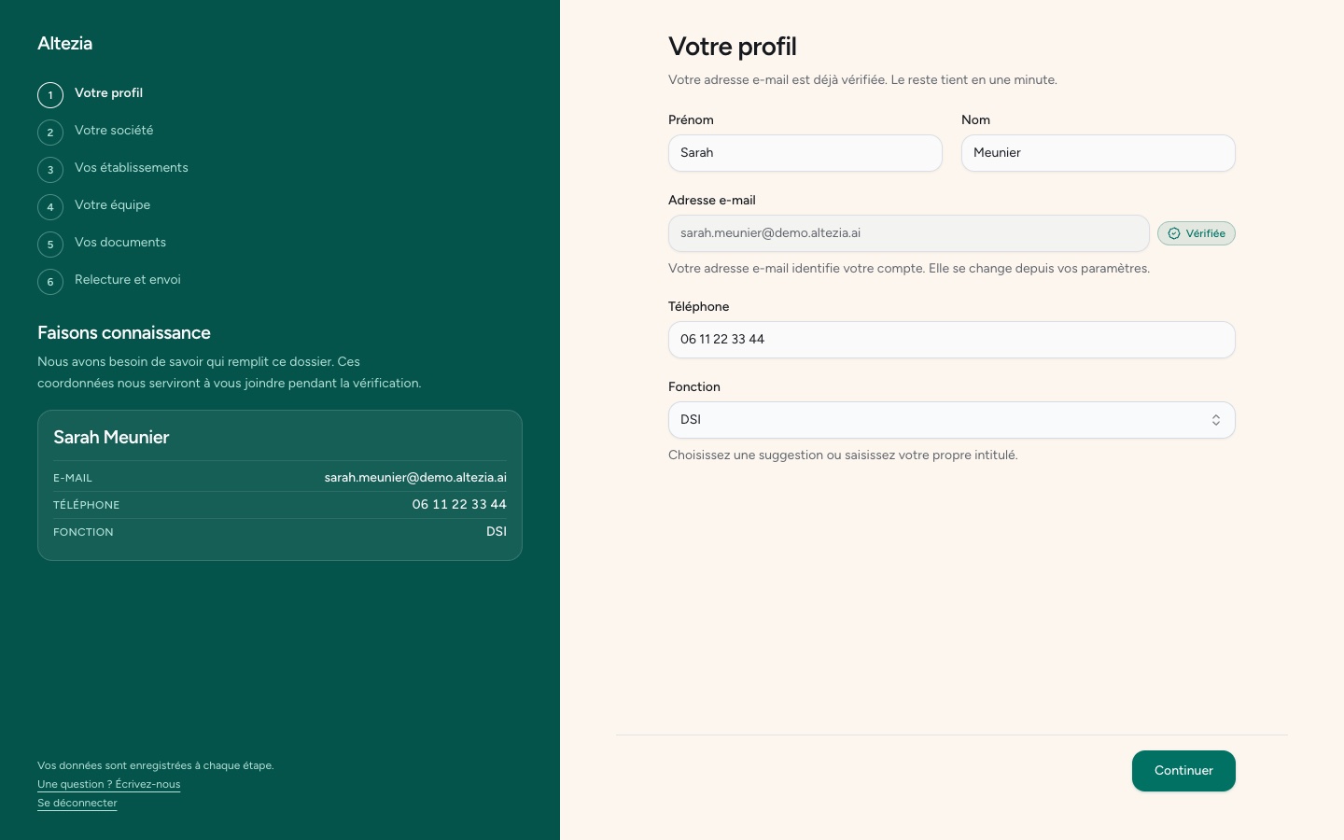
Task: Click the phone number in the summary card
Action: pyautogui.click(x=459, y=505)
